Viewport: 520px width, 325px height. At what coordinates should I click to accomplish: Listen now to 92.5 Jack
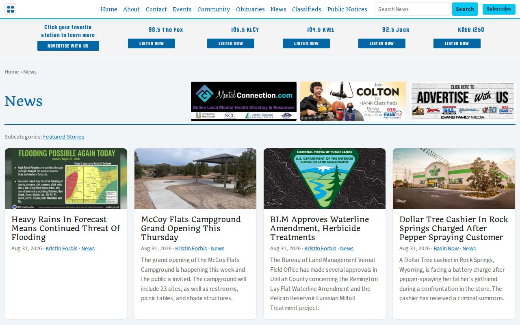point(382,43)
